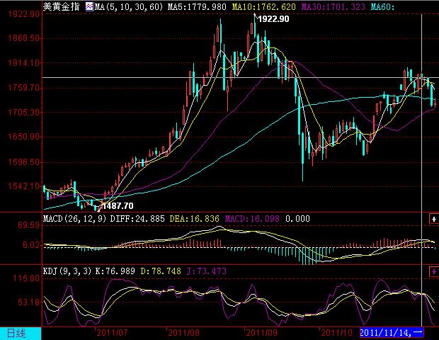Click the MA5:1779.980 value
The height and width of the screenshot is (340, 439).
[197, 6]
